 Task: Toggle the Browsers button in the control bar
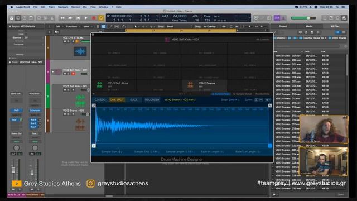click(344, 18)
